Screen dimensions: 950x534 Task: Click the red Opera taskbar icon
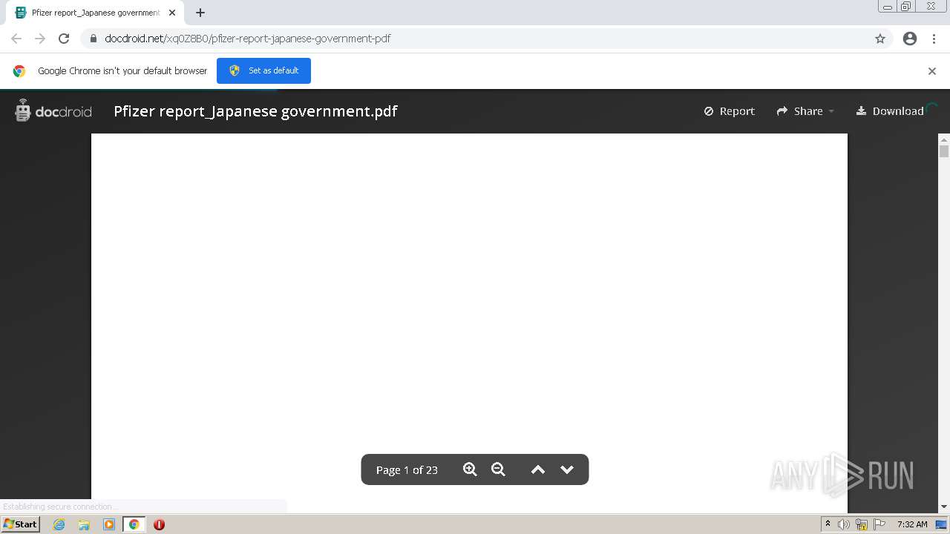(159, 524)
